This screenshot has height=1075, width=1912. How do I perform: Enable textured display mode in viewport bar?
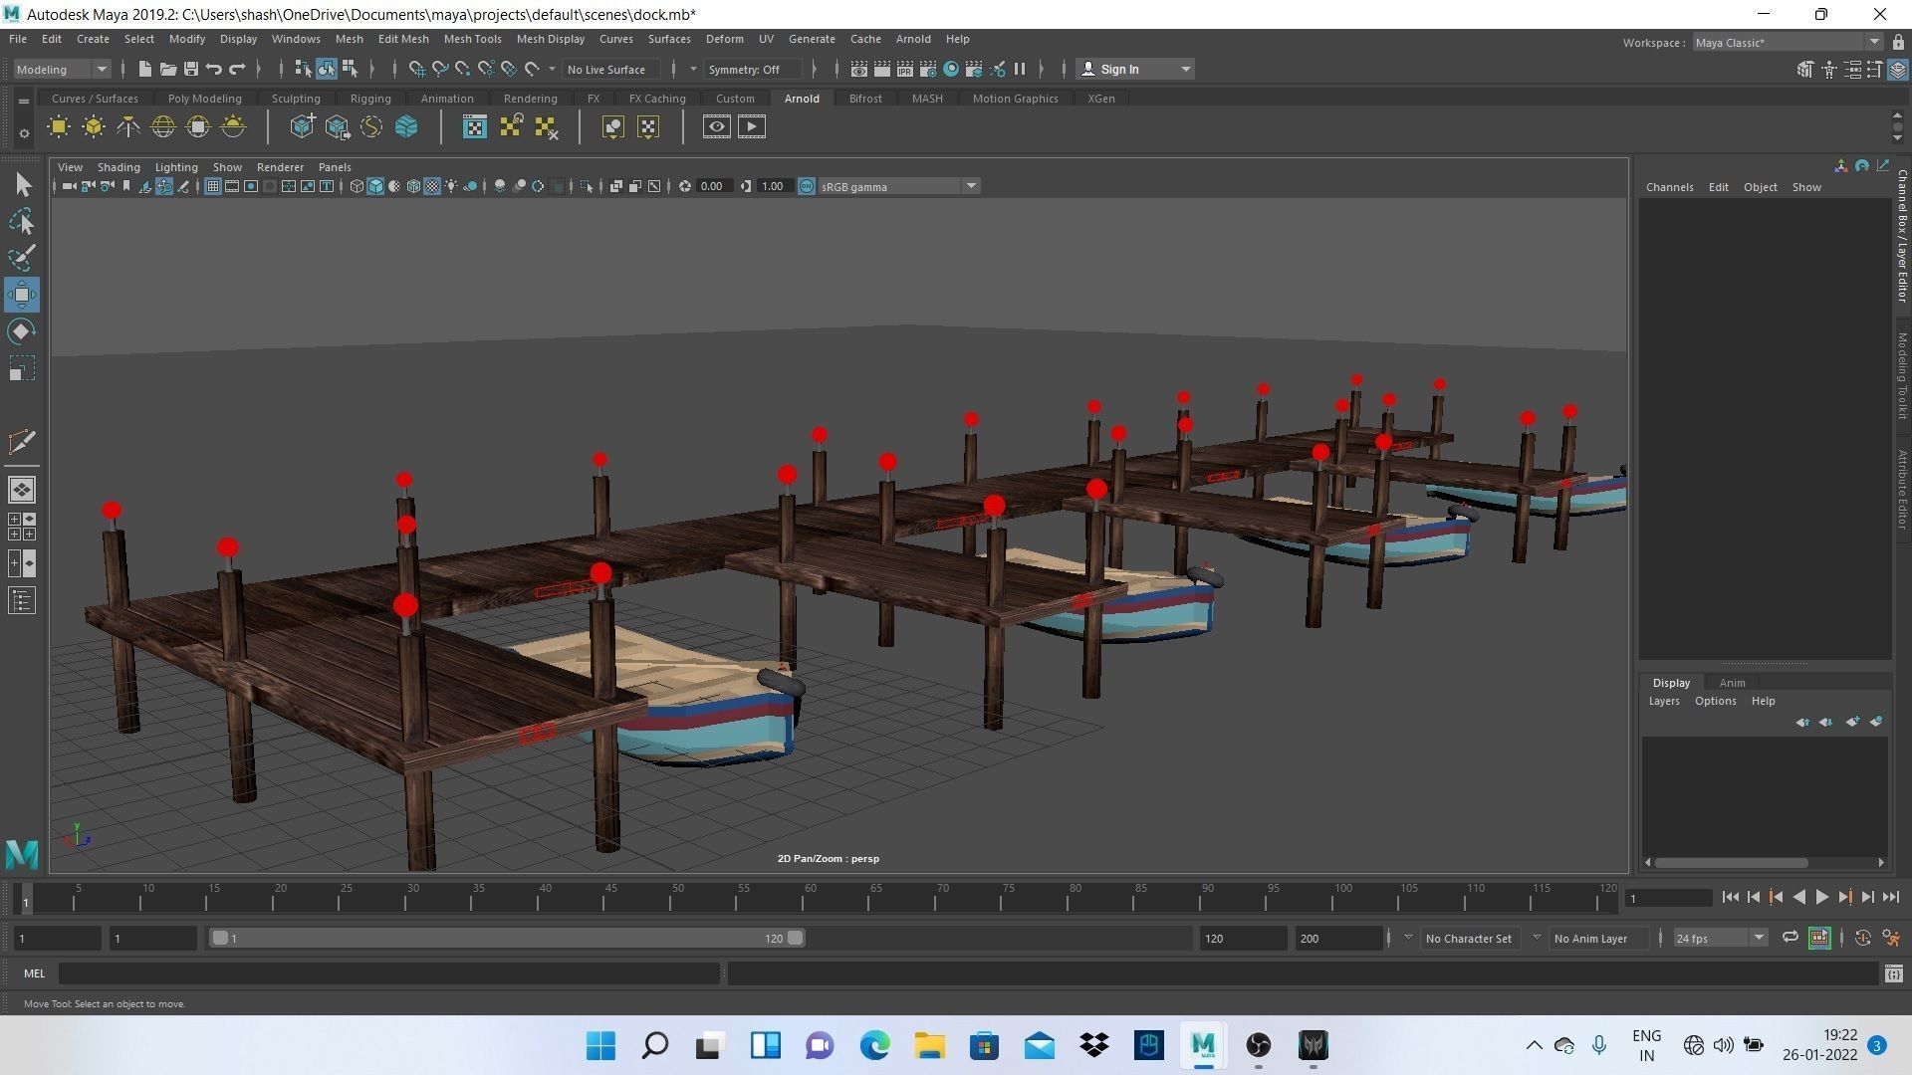click(431, 186)
